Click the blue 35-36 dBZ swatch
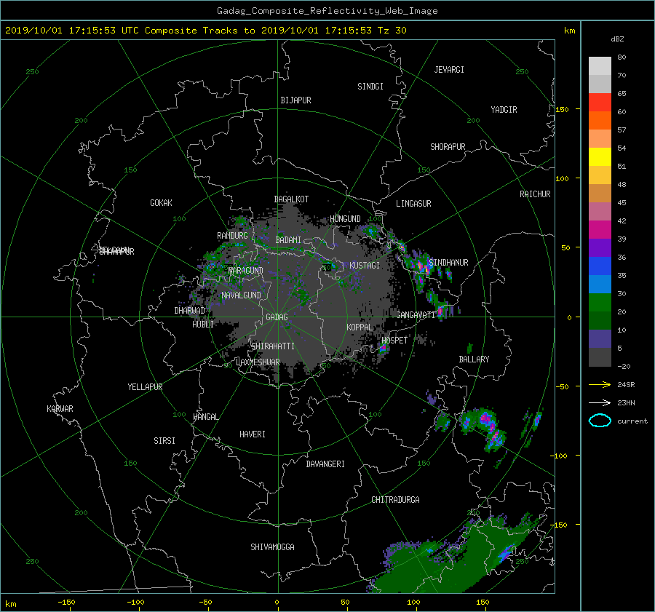Viewport: 655px width, 612px height. 600,266
